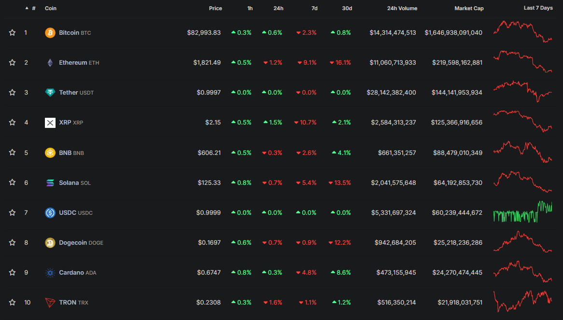Click the USDC logo icon
Screen dimensions: 563x320
click(x=50, y=213)
